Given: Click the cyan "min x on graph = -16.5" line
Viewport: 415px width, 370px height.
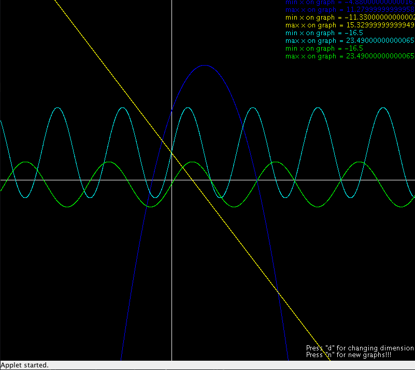Looking at the screenshot, I should (324, 33).
